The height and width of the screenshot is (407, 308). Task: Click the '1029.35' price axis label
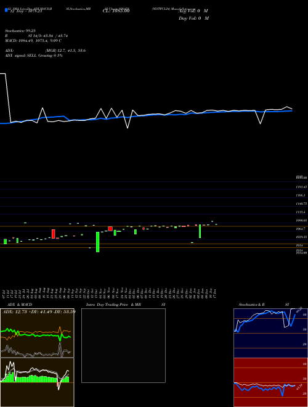[301, 237]
